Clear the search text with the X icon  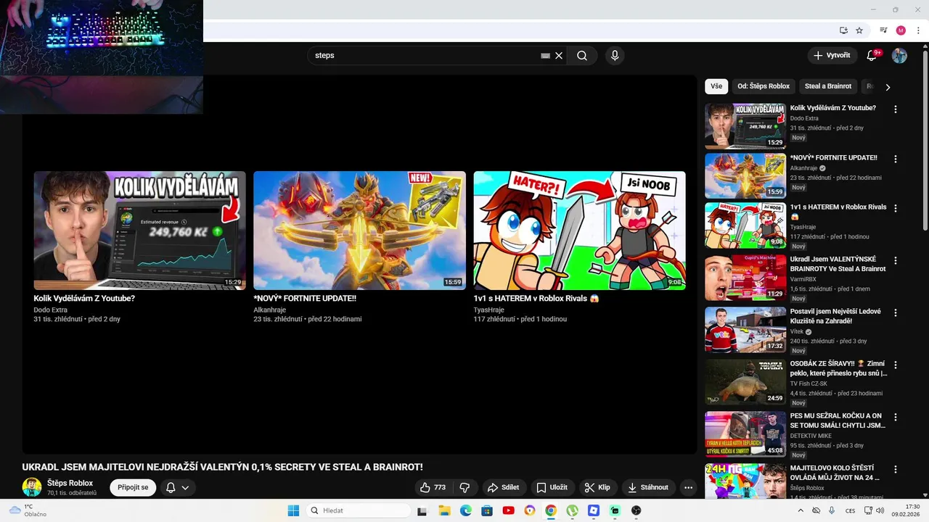[559, 55]
